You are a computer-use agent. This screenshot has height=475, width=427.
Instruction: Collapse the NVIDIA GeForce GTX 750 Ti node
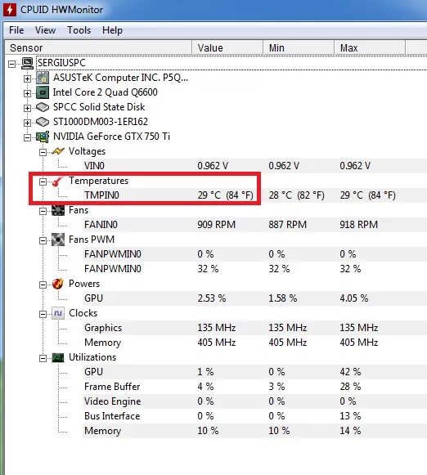(x=27, y=137)
